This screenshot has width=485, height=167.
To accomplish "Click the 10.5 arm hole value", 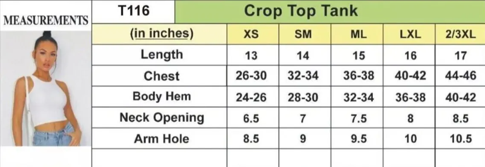I will pyautogui.click(x=461, y=139).
